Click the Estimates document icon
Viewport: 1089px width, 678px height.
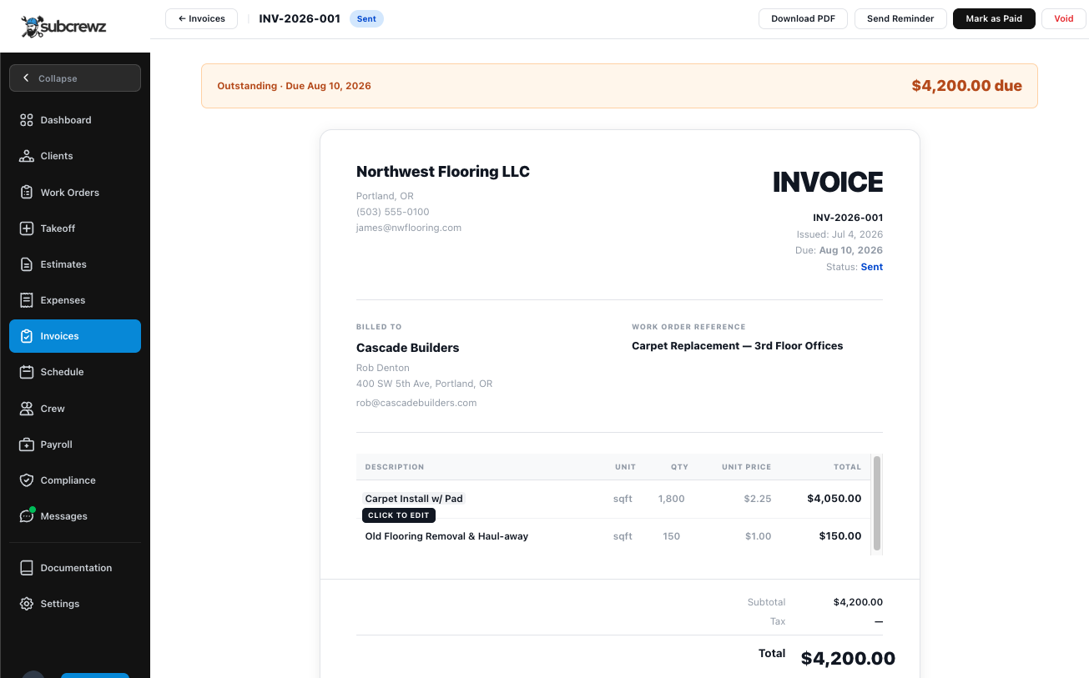click(x=27, y=264)
